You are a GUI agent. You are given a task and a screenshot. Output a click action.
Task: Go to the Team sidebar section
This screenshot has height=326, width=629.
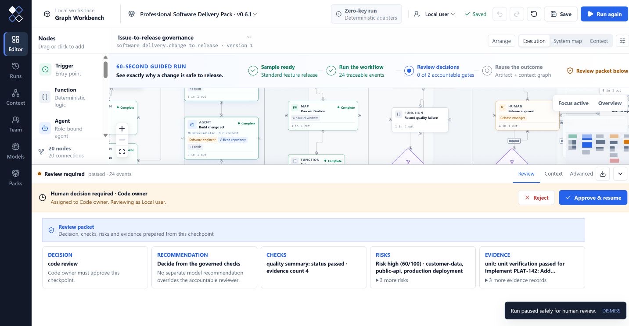click(16, 124)
